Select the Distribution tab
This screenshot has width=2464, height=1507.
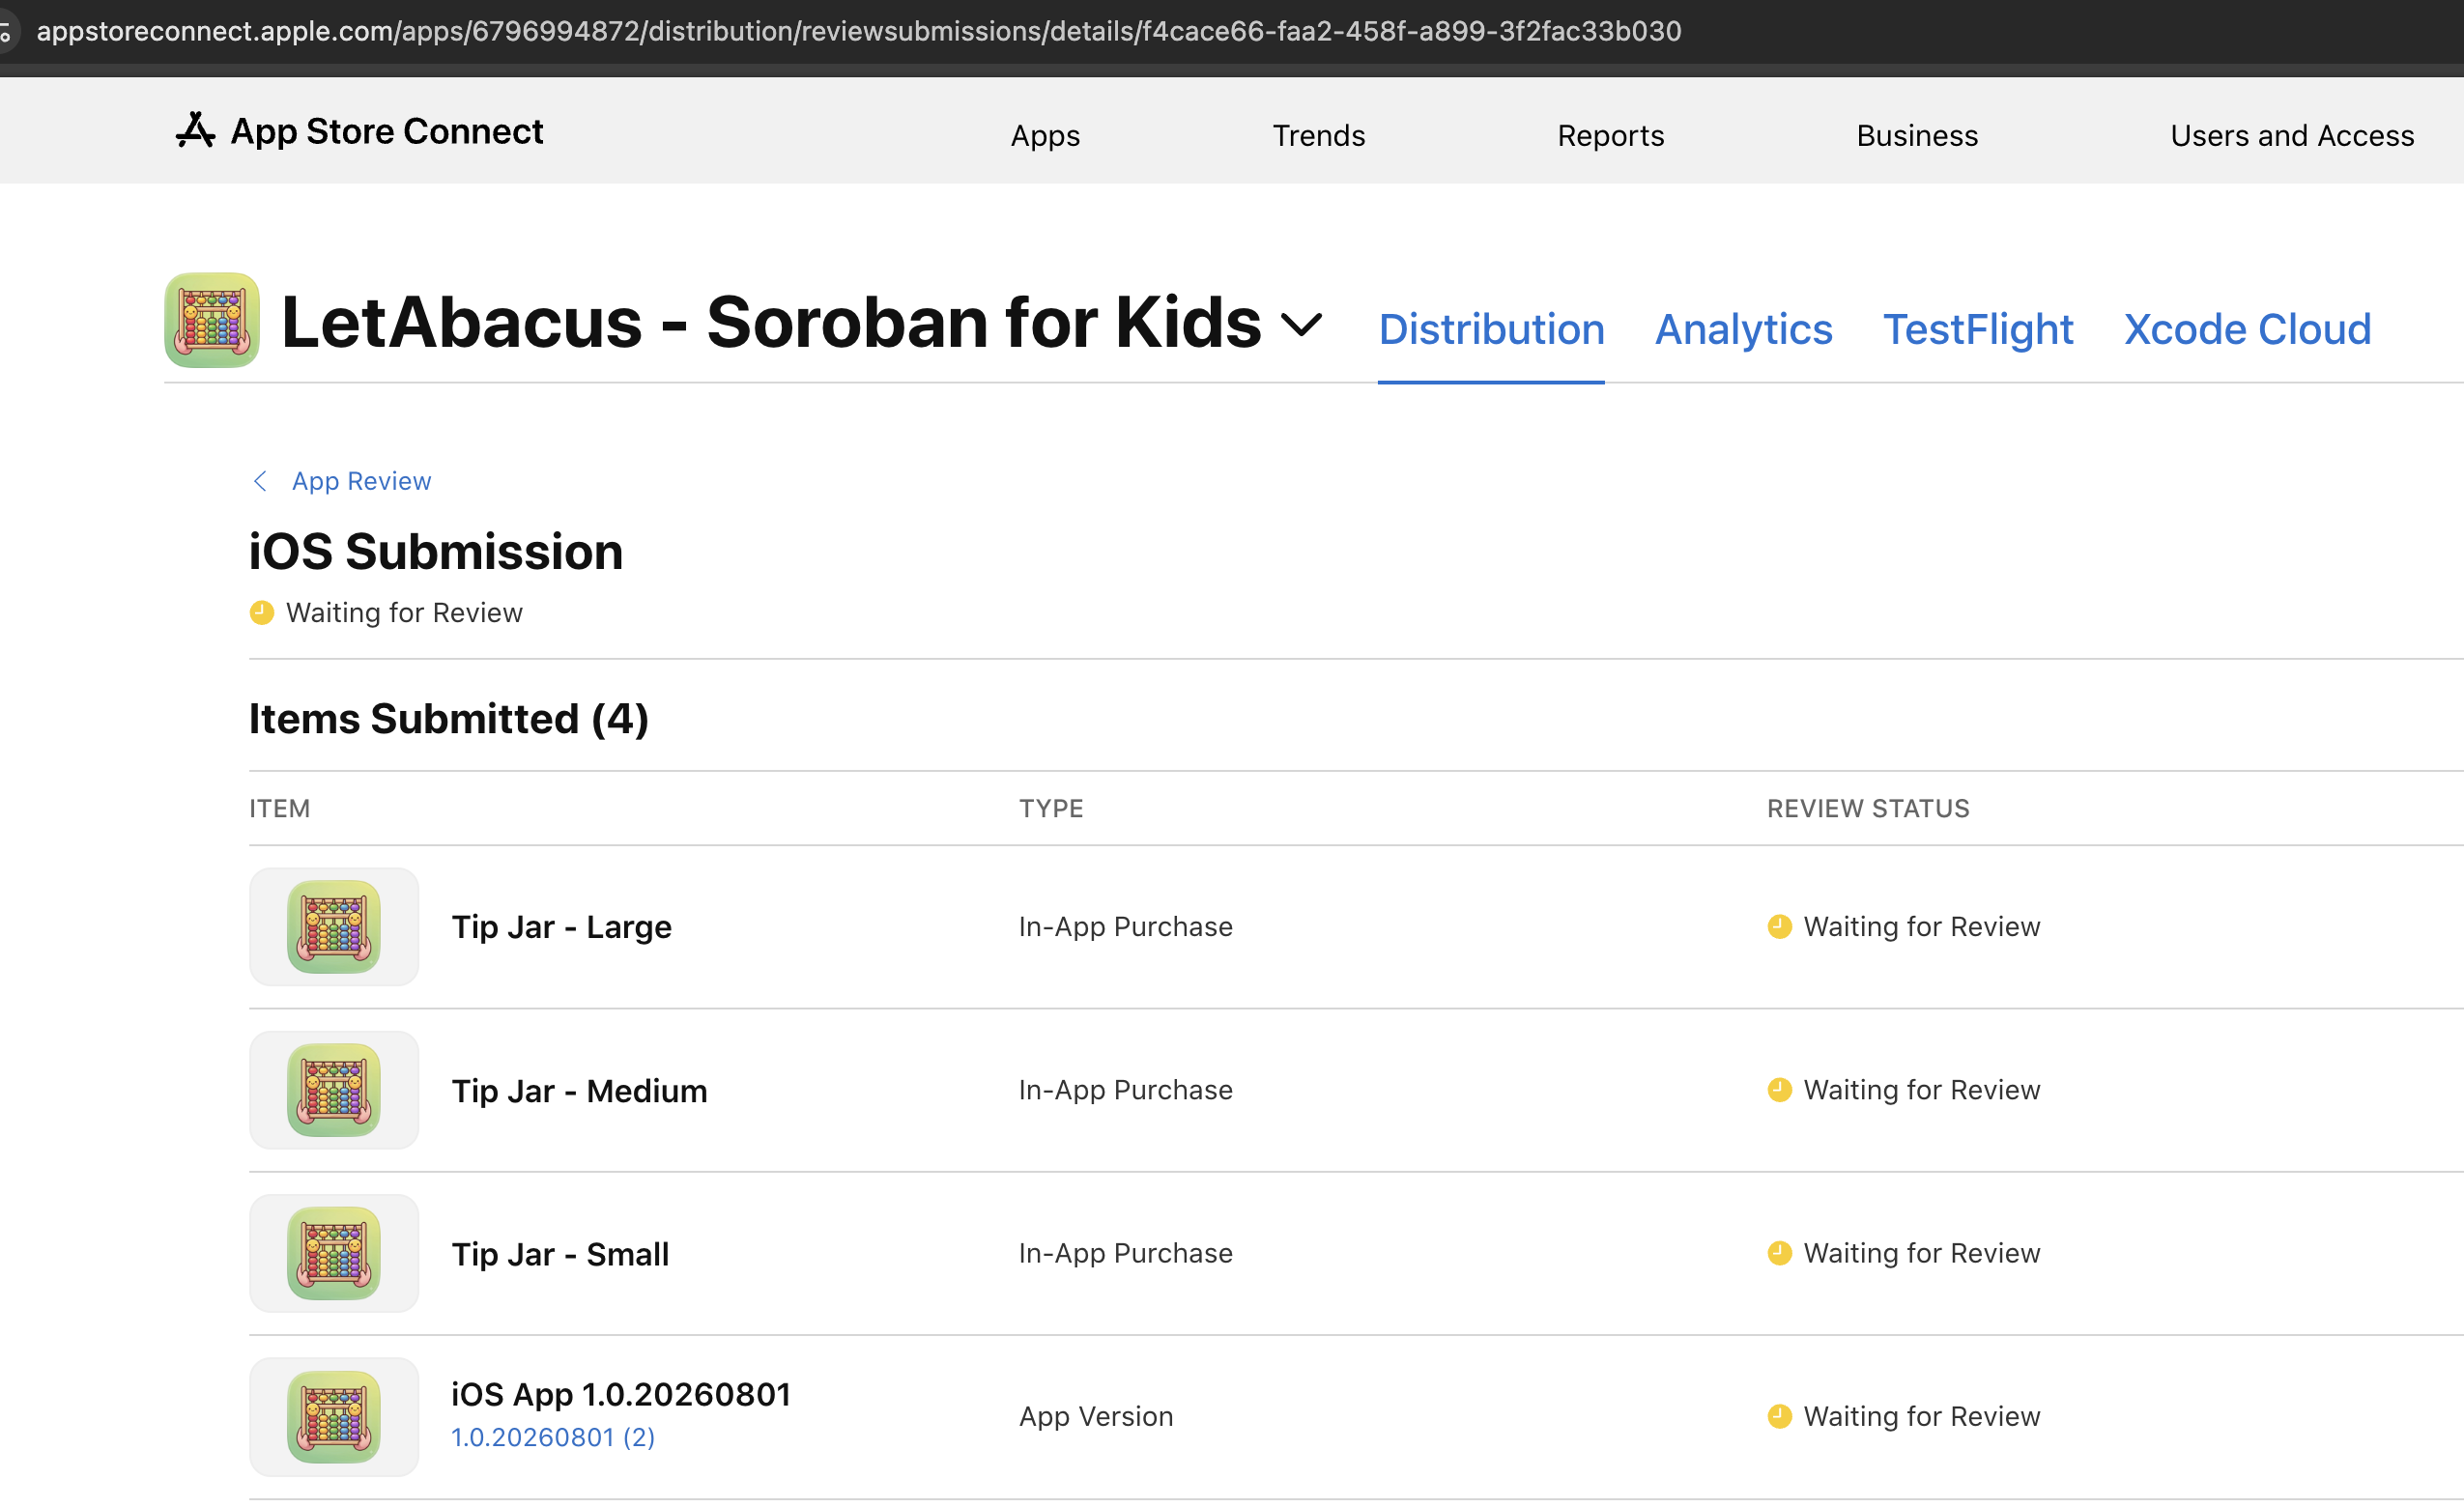click(1491, 329)
